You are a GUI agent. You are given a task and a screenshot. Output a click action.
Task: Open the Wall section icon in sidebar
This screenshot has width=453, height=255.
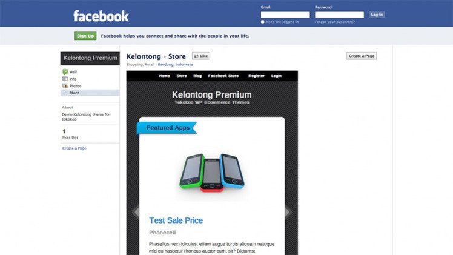click(x=65, y=71)
